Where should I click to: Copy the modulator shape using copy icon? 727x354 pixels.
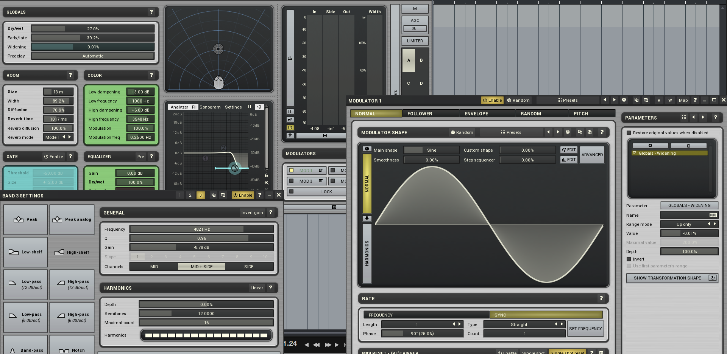(580, 132)
